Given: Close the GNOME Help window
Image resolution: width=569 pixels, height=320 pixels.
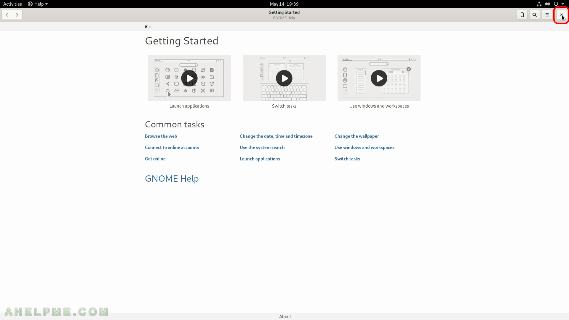Looking at the screenshot, I should click(561, 15).
